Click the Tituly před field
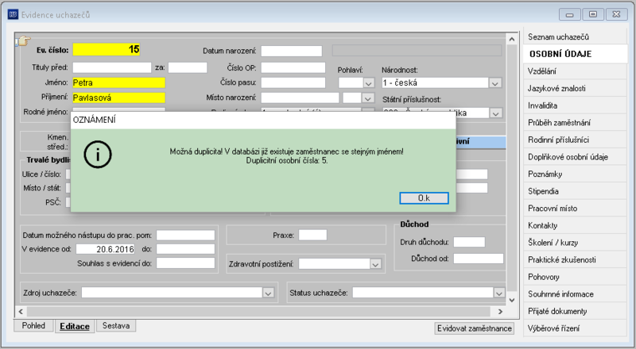Screen dimensions: 636x349 tap(112, 67)
